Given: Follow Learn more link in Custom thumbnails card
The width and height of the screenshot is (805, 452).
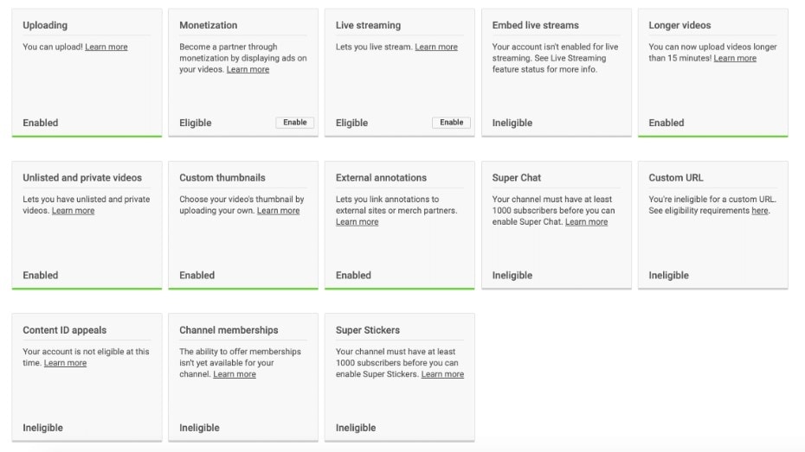Looking at the screenshot, I should 278,211.
